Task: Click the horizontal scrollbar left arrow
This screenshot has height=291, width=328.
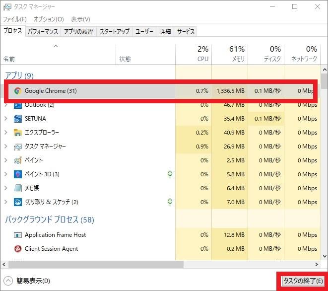Action: (x=4, y=264)
